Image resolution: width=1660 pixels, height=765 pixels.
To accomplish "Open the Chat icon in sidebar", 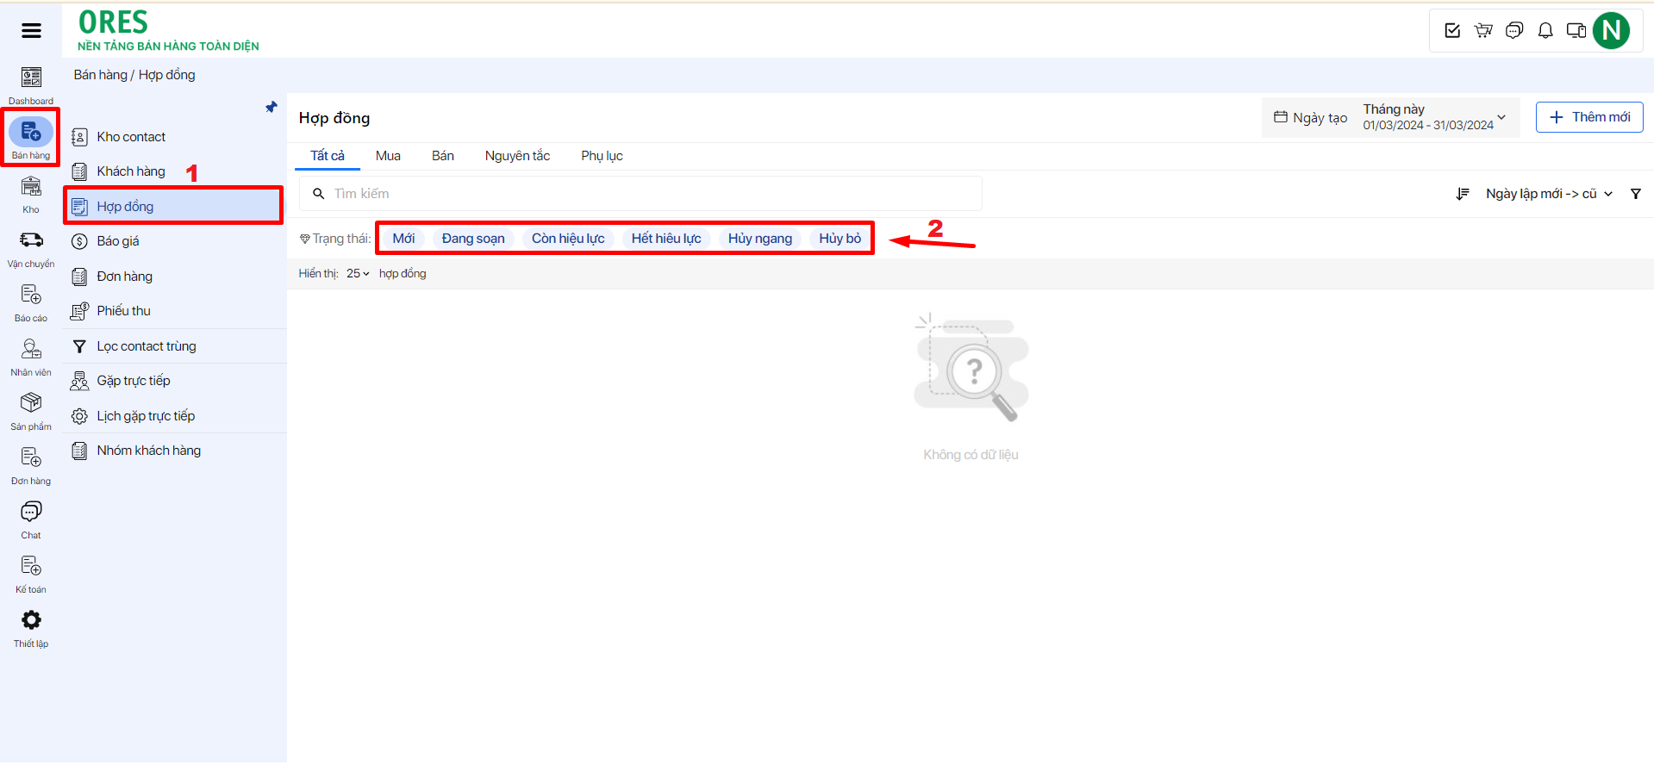I will 31,513.
